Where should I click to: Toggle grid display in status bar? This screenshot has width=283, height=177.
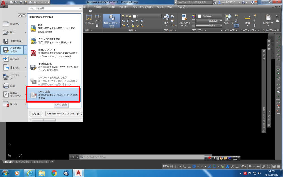172,166
